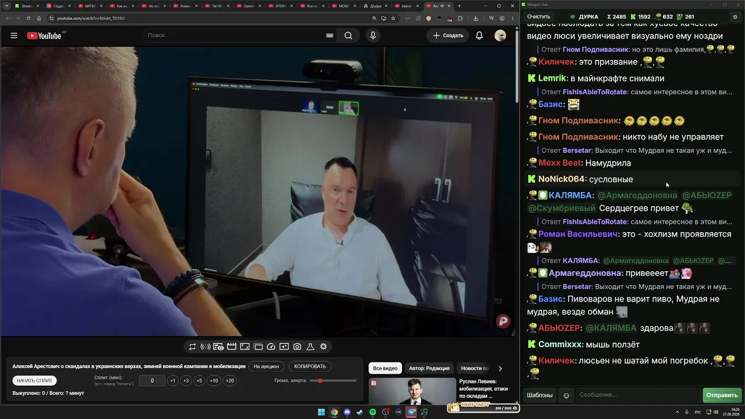Click the broadcast waves icon under the video

click(x=205, y=346)
